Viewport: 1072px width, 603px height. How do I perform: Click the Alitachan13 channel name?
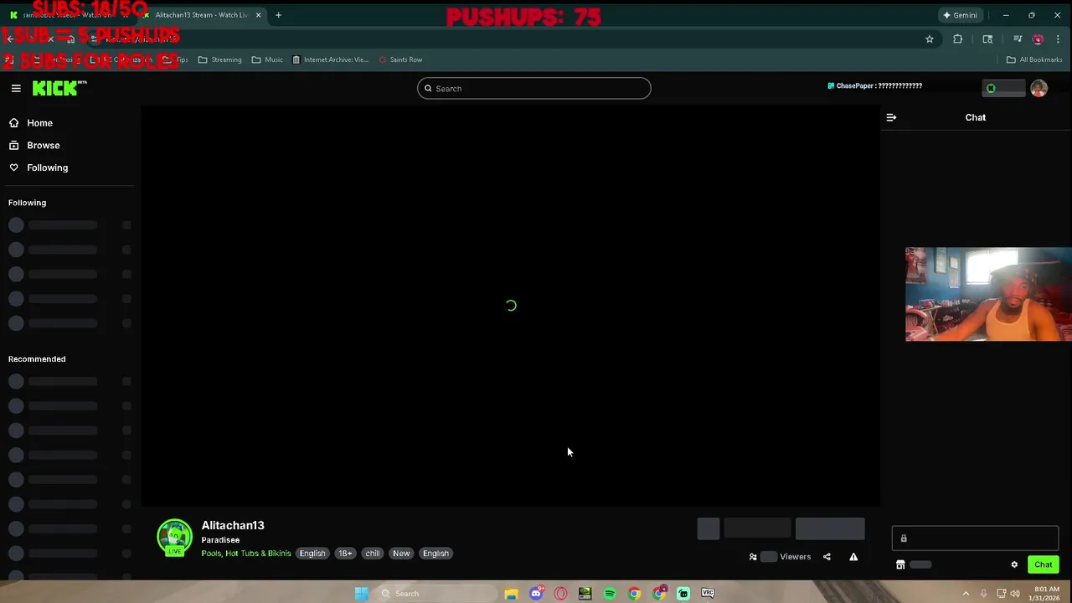[233, 525]
